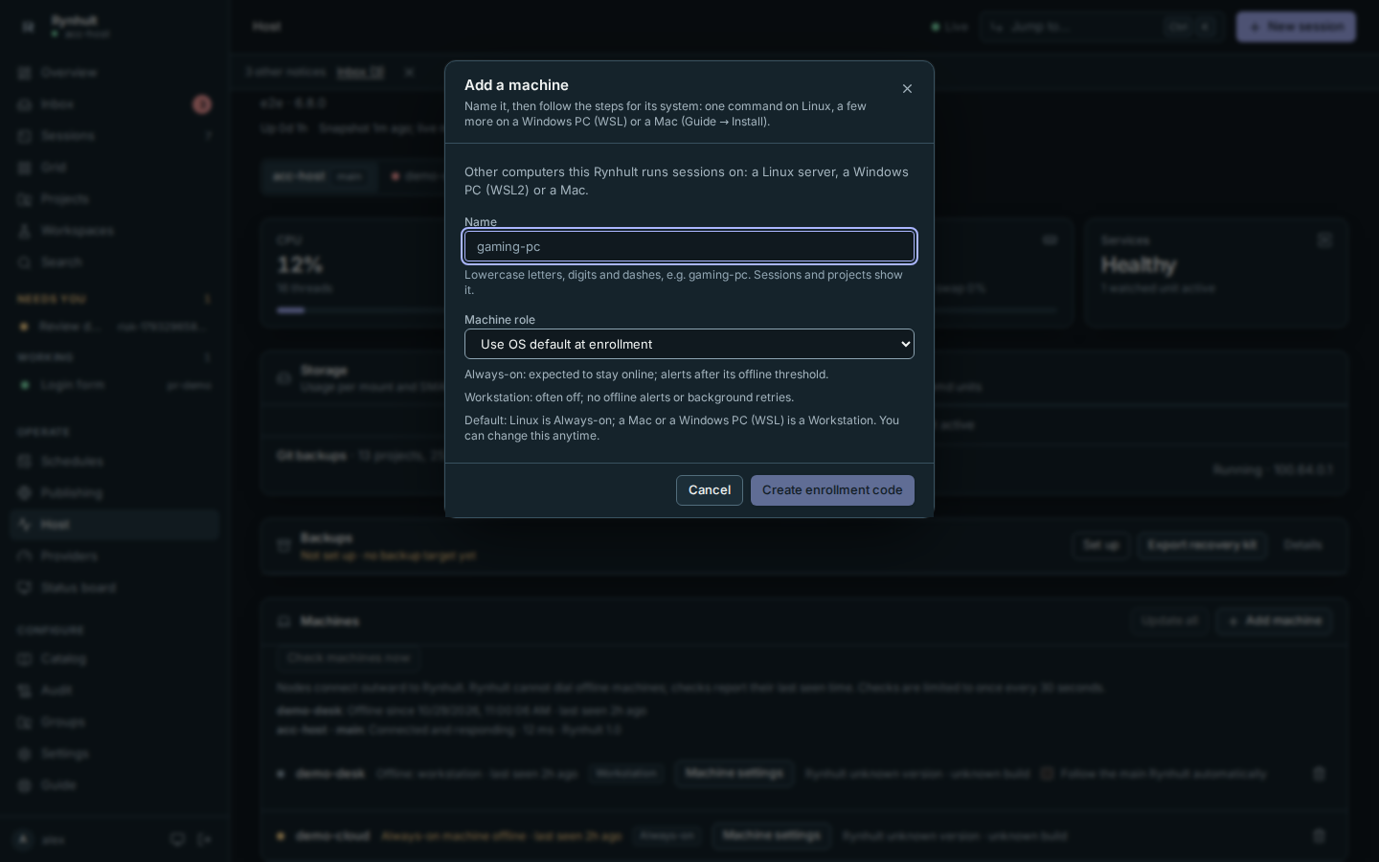
Task: Click the "Workstation: often off" help line
Action: (629, 397)
